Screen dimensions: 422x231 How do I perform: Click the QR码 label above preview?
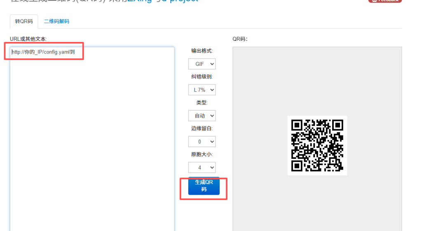(x=240, y=39)
